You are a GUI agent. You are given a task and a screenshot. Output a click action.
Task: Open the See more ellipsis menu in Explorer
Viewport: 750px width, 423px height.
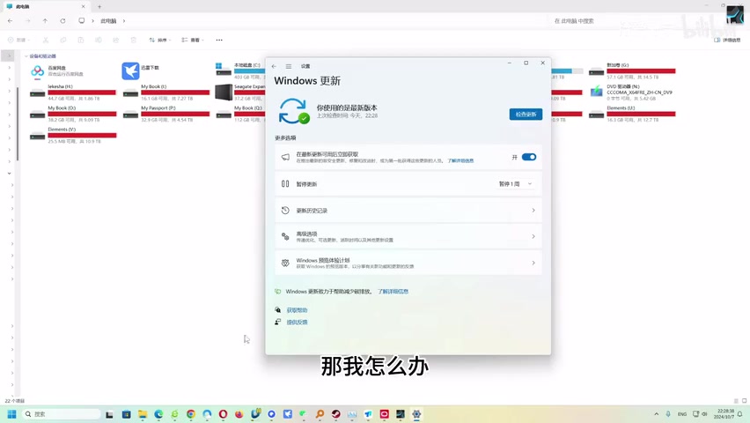(x=219, y=41)
